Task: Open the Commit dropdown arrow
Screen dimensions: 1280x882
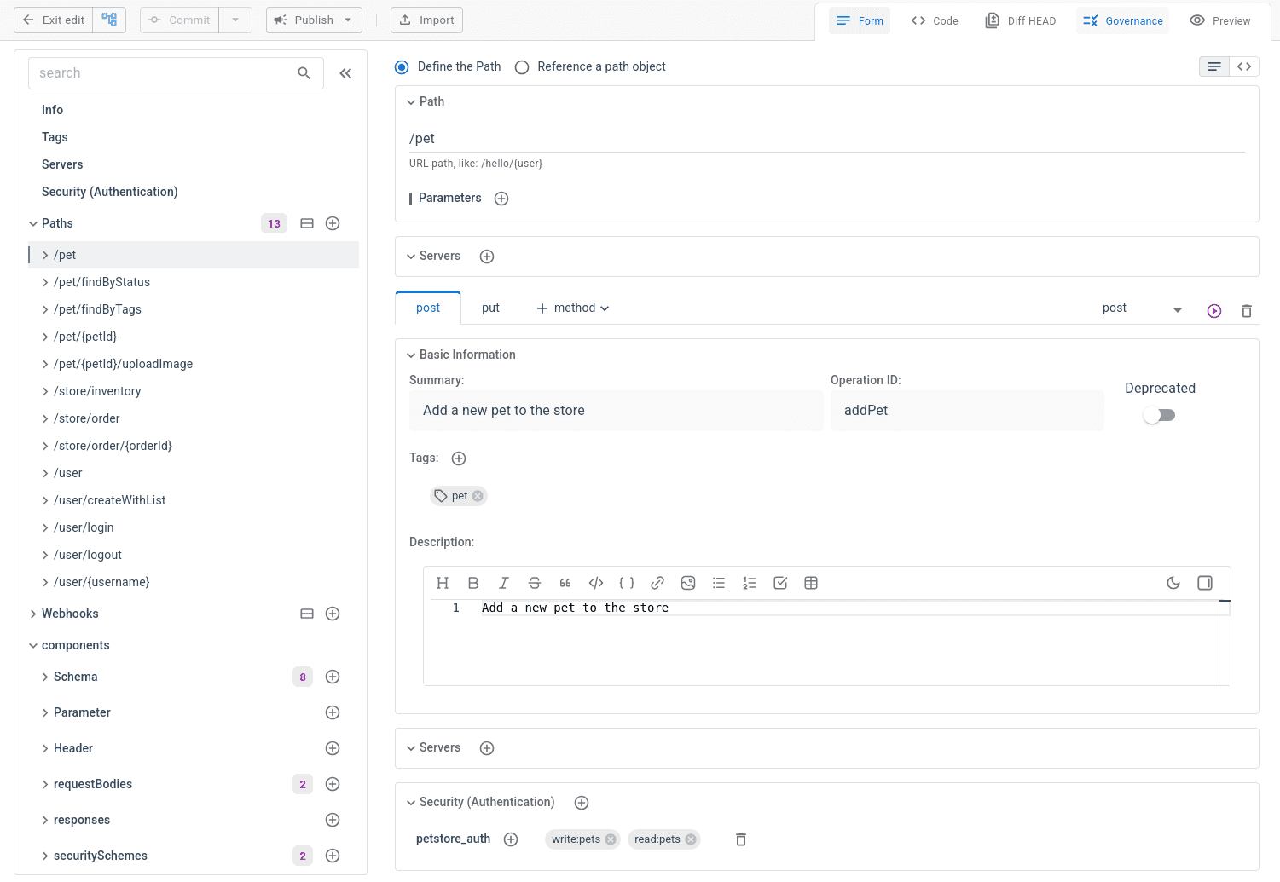Action: click(235, 20)
